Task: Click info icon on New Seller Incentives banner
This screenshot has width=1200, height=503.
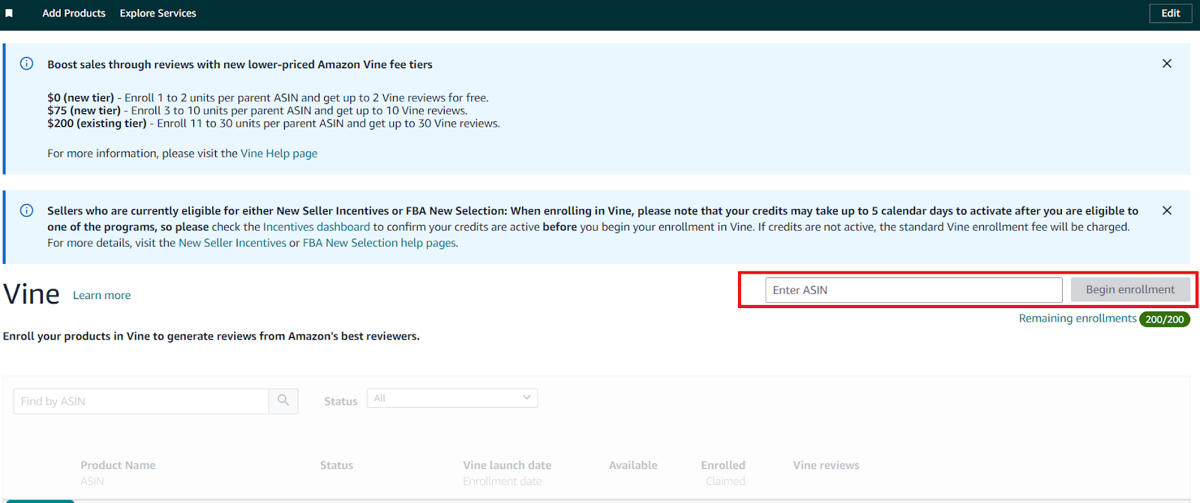Action: tap(26, 211)
